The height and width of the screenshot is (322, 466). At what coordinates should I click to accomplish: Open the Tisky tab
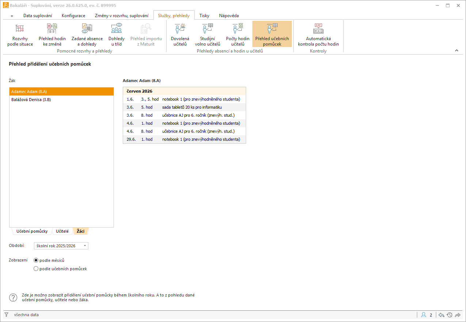[x=204, y=16]
